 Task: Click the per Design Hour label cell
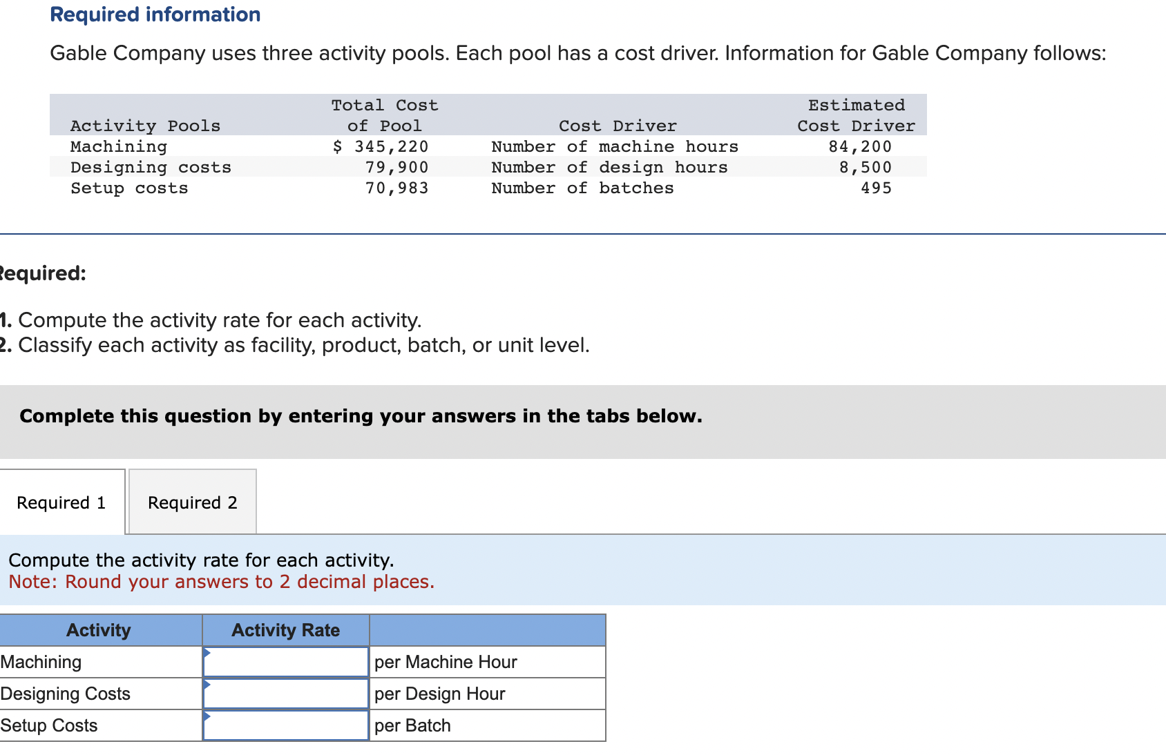(x=439, y=693)
